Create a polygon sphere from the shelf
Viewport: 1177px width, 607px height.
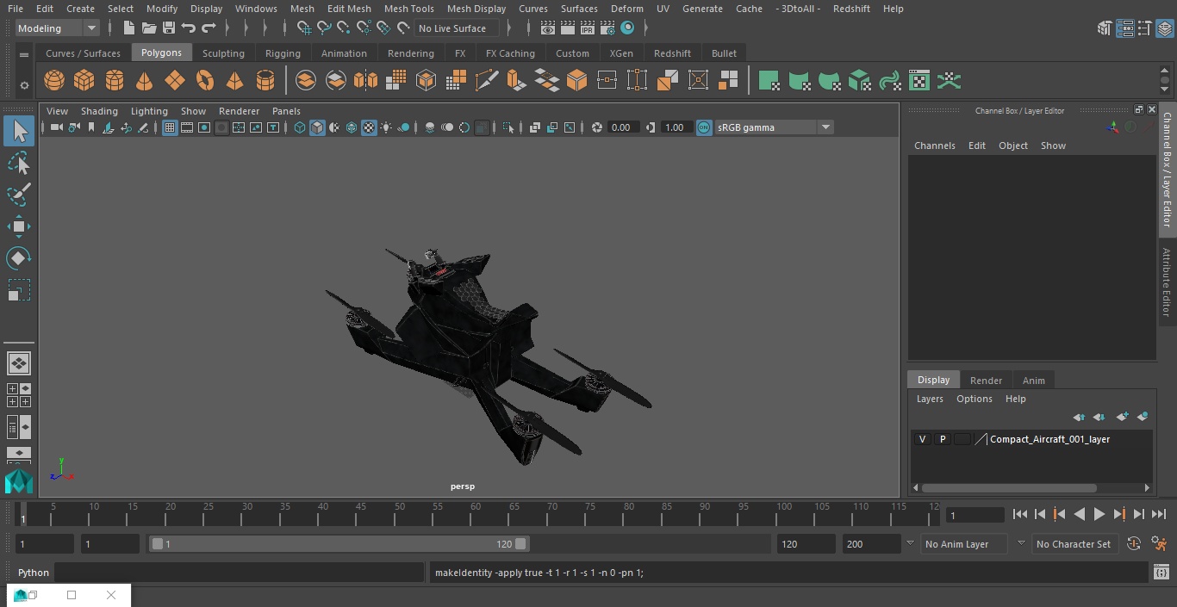point(54,81)
